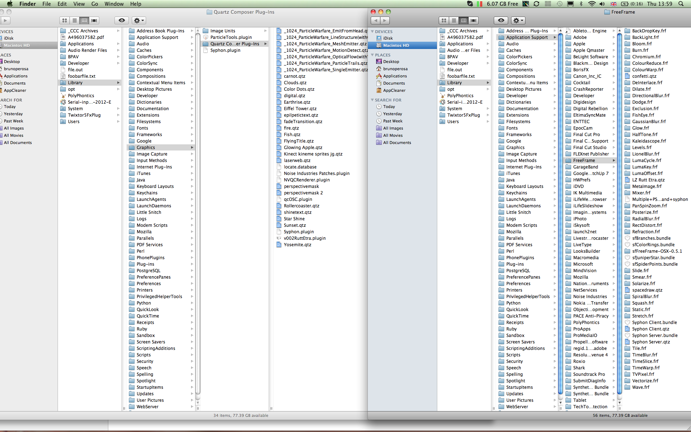Viewport: 691px width, 432px height.
Task: Switch FreeFrame window to list view
Action: pyautogui.click(x=454, y=21)
